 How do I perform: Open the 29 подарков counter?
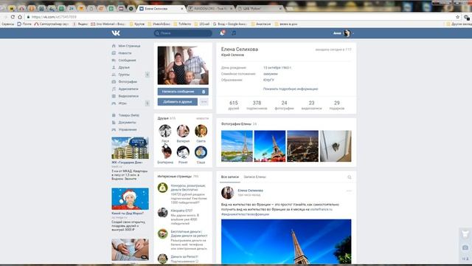pyautogui.click(x=337, y=105)
